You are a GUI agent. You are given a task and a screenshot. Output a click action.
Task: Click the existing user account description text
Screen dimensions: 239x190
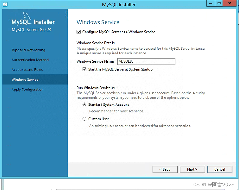point(140,126)
